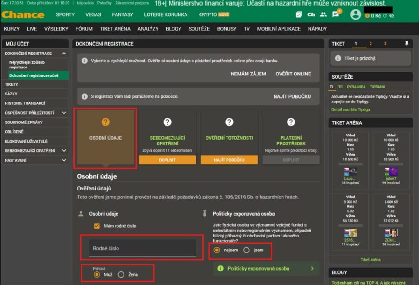This screenshot has width=419, height=285.
Task: Select TC tab in Soutěže
Action: 340,87
